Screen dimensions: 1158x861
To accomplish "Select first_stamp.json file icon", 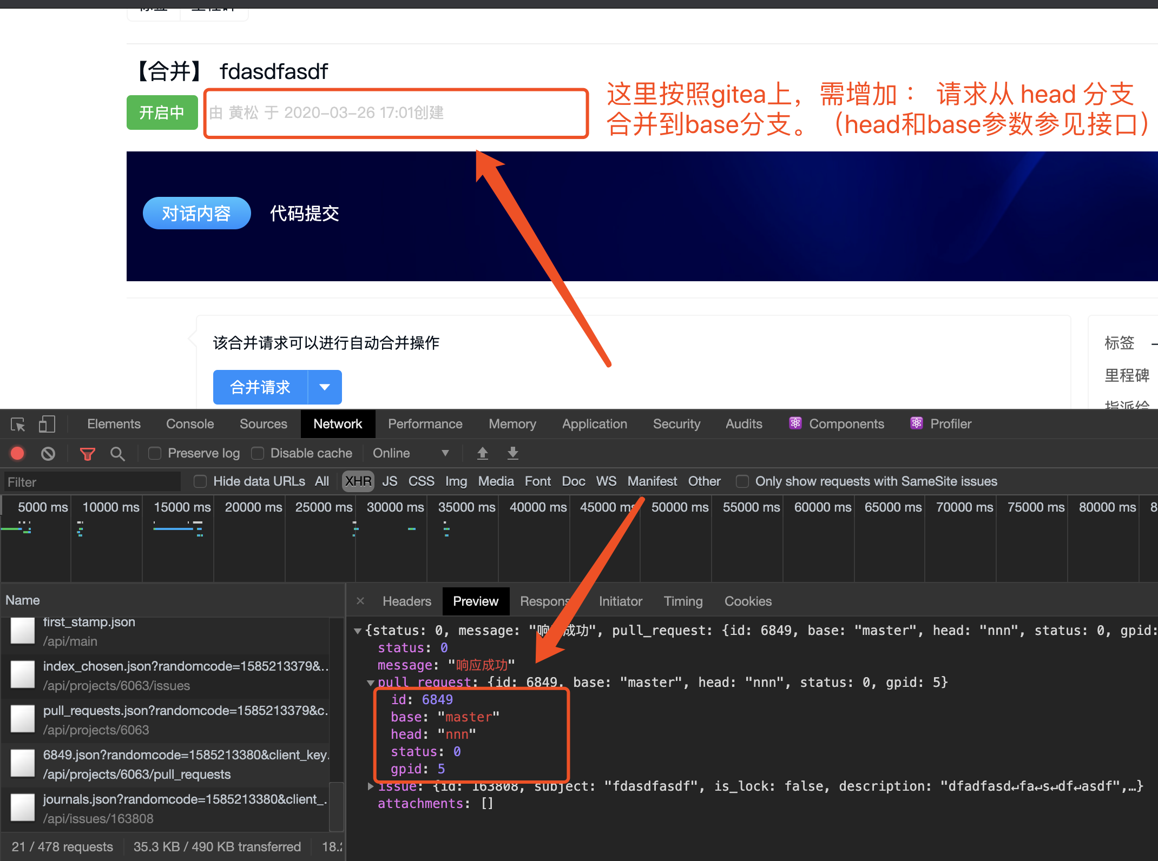I will point(23,631).
